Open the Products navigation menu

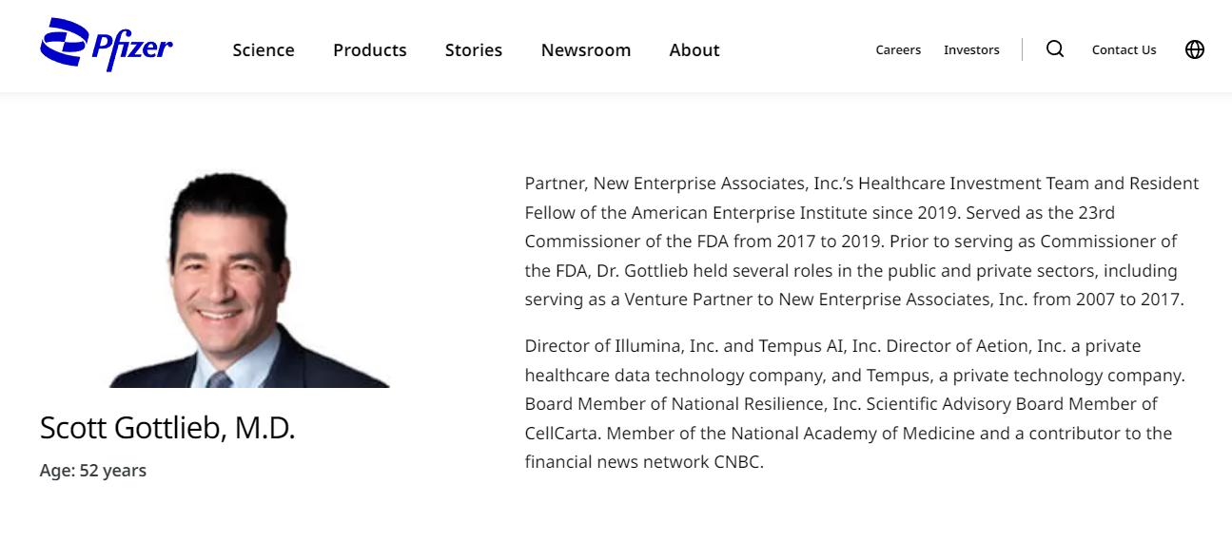pos(370,50)
